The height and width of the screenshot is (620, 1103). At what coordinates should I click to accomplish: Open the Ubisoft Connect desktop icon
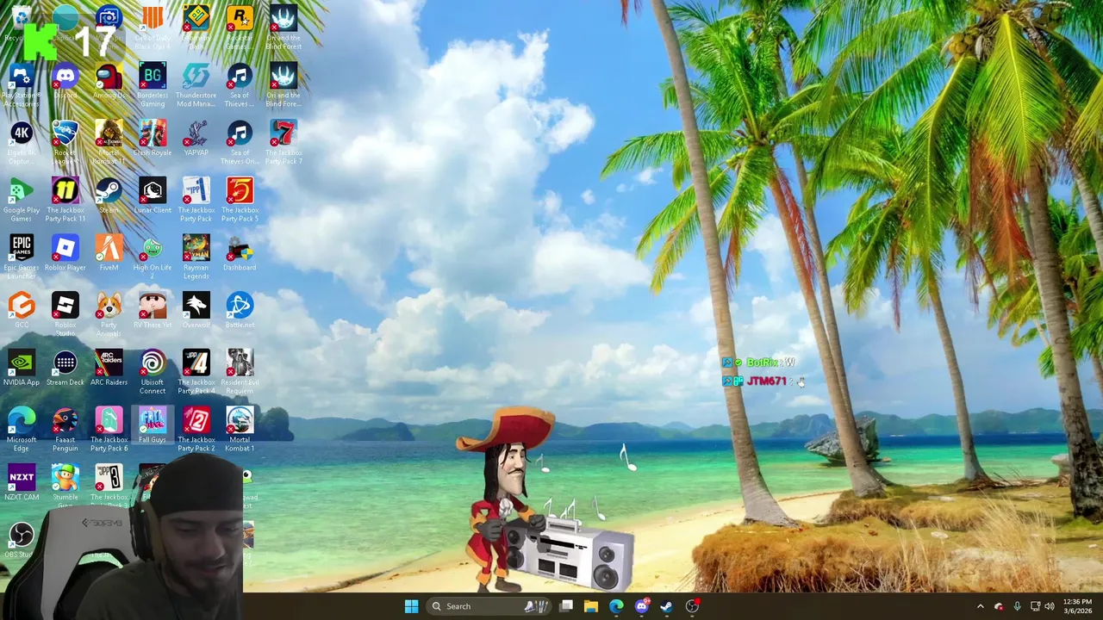[x=153, y=372]
